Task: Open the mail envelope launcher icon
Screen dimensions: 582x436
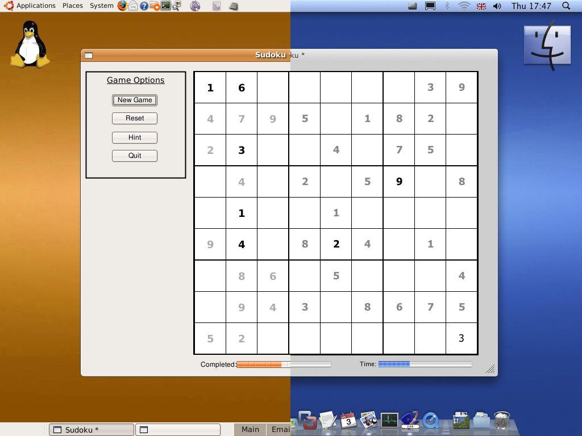Action: pos(133,6)
